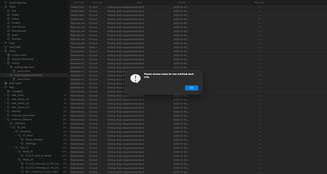Click the tag icon beside Tags
327x174 pixels.
(x=6, y=87)
